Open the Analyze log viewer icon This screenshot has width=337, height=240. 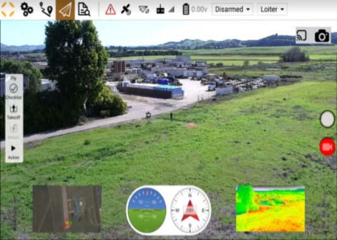coord(84,9)
